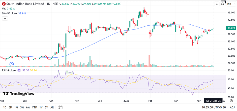Click the RSI 14 close indicator label
The height and width of the screenshot is (111, 237).
click(9, 70)
